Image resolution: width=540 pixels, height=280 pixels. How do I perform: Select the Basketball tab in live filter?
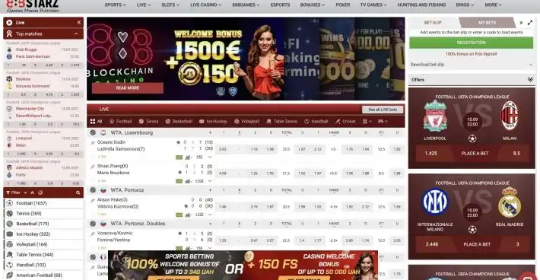(179, 121)
